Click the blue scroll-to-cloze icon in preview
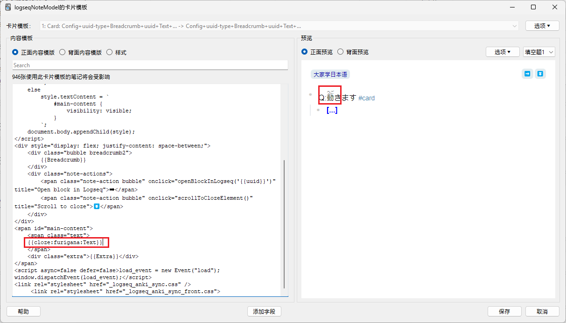 pyautogui.click(x=541, y=73)
